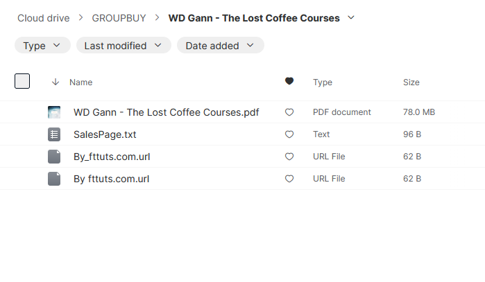Open the Date added filter dropdown
The width and height of the screenshot is (485, 282).
[x=221, y=46]
